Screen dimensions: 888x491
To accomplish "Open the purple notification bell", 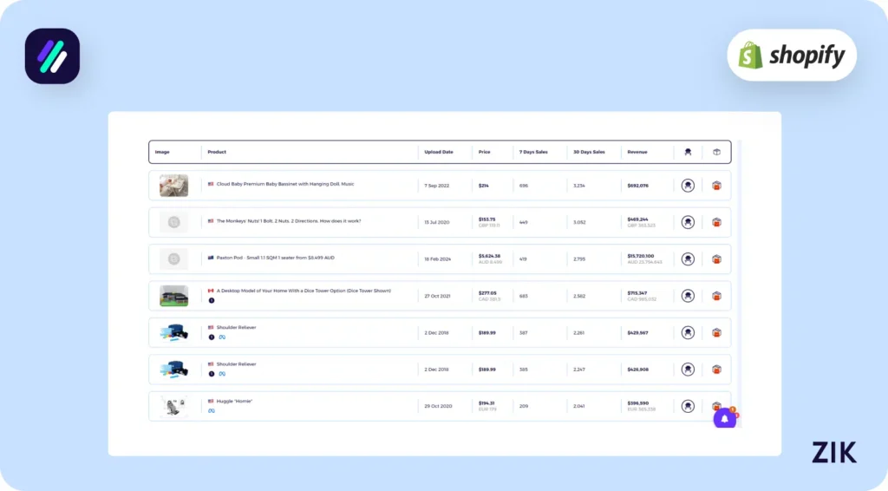I will [724, 419].
